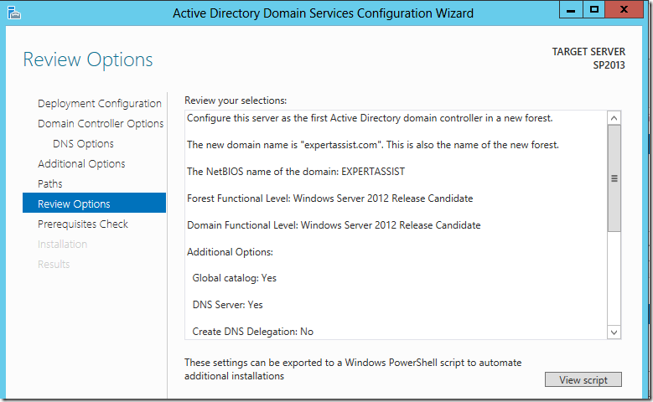The height and width of the screenshot is (402, 653).
Task: Close the Active Directory Configuration Wizard
Action: coord(626,10)
